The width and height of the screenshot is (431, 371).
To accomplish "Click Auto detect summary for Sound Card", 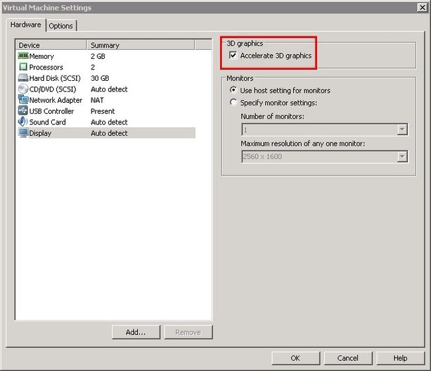I will coord(109,122).
